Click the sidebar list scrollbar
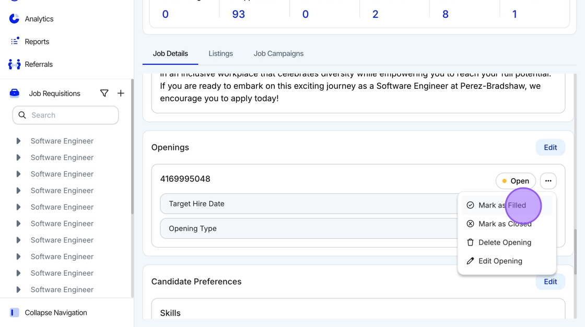This screenshot has width=585, height=327. [132, 146]
